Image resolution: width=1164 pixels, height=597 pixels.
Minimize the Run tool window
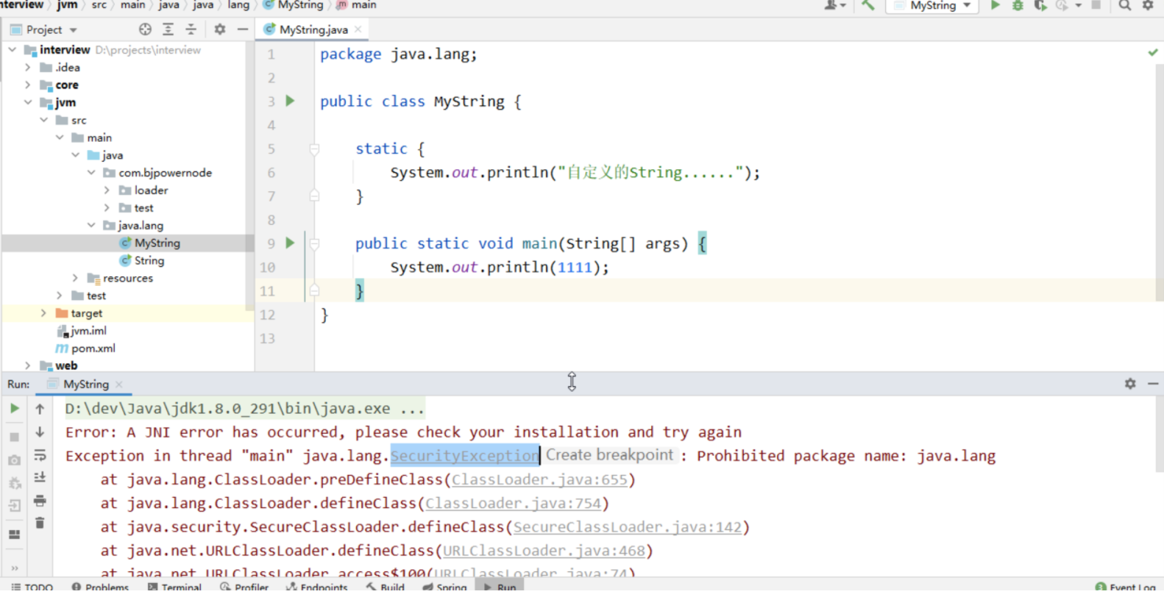click(x=1153, y=384)
